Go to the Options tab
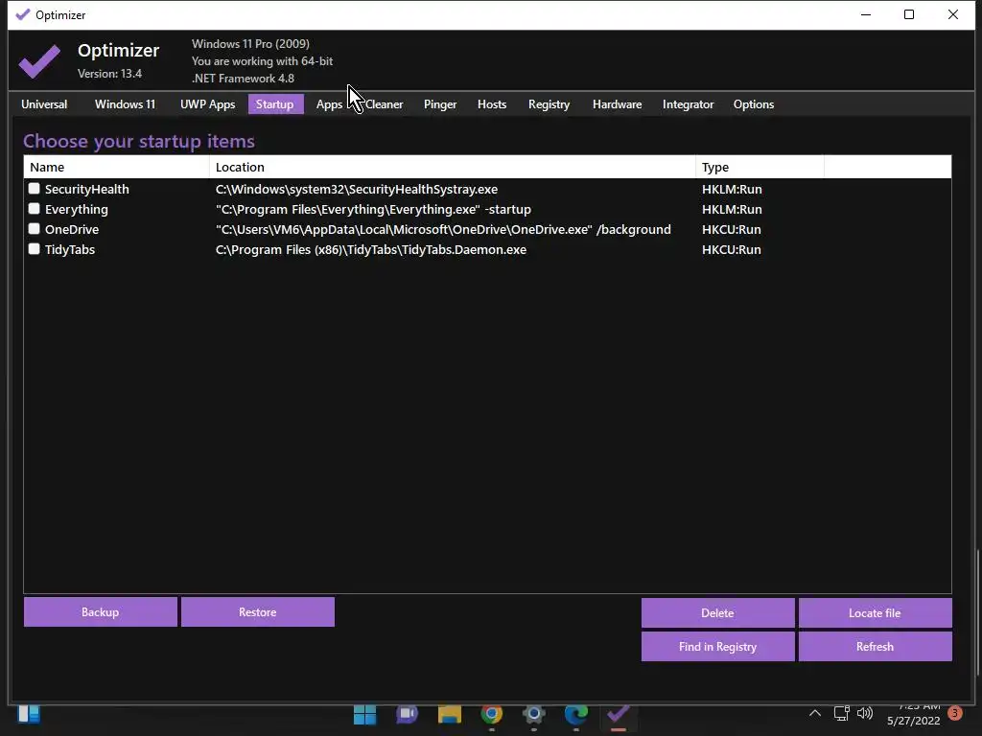982x736 pixels. (754, 104)
